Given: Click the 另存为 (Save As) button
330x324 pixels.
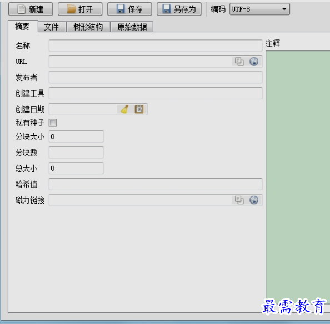Looking at the screenshot, I should 179,9.
